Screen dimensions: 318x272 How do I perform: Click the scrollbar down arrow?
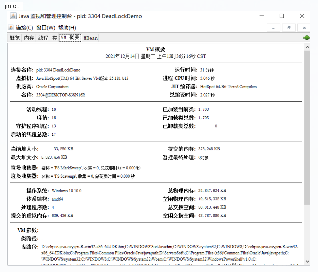click(x=307, y=261)
